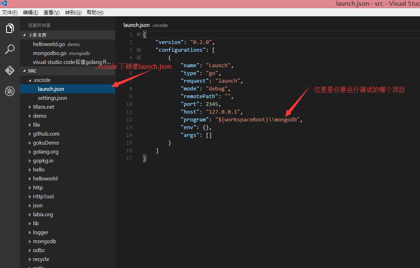Click the "debug" mode value
The width and height of the screenshot is (420, 268).
217,89
